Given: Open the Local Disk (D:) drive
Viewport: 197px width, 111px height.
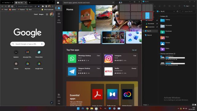Looking at the screenshot, I should click(172, 64).
